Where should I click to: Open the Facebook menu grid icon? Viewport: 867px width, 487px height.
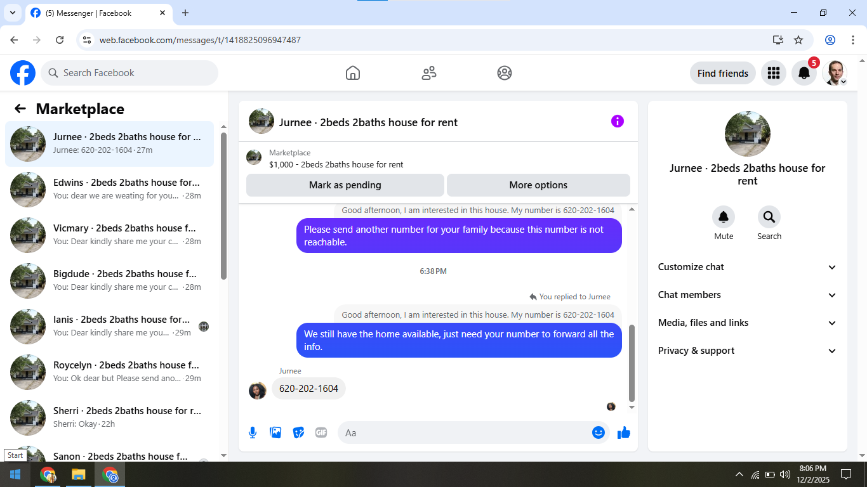tap(773, 73)
